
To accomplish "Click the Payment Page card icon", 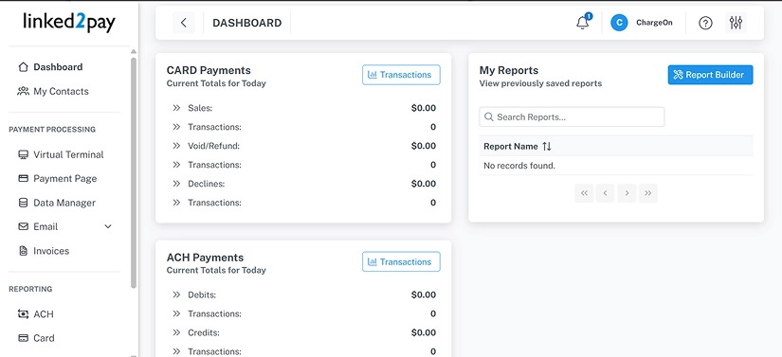I will click(x=23, y=178).
